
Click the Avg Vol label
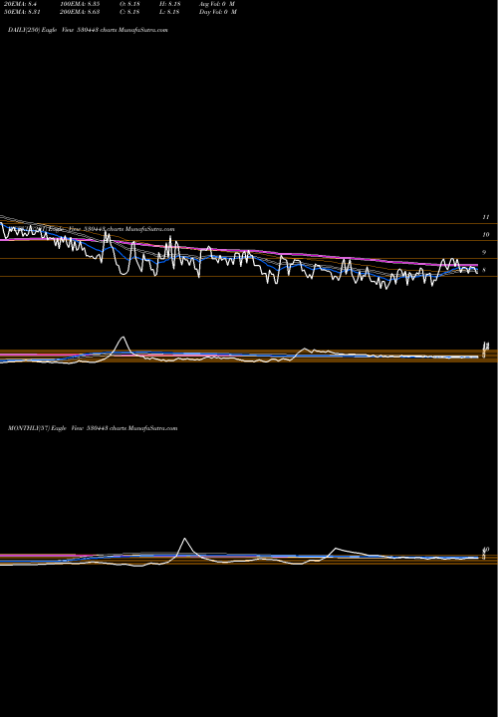(217, 4)
